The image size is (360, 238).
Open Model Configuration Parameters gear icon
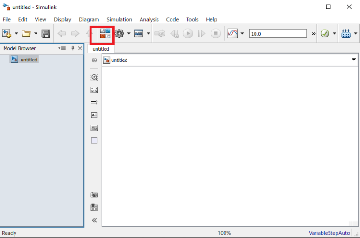coord(120,34)
